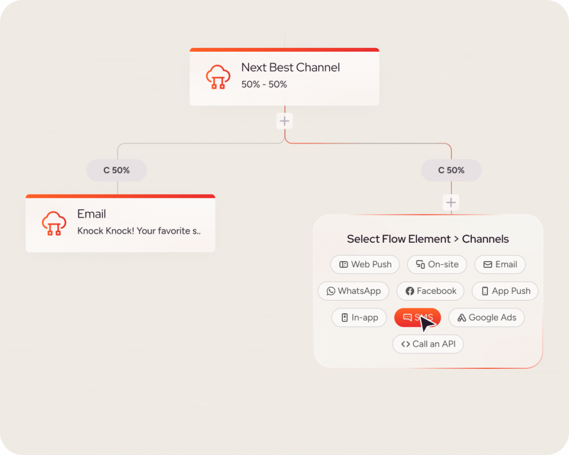The height and width of the screenshot is (455, 569).
Task: Expand the plus above the channel menu
Action: pos(451,202)
